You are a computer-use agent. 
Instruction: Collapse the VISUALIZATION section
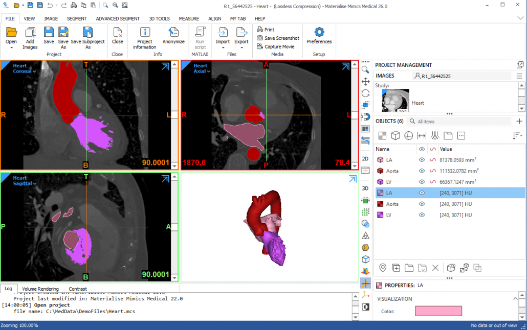(x=515, y=299)
